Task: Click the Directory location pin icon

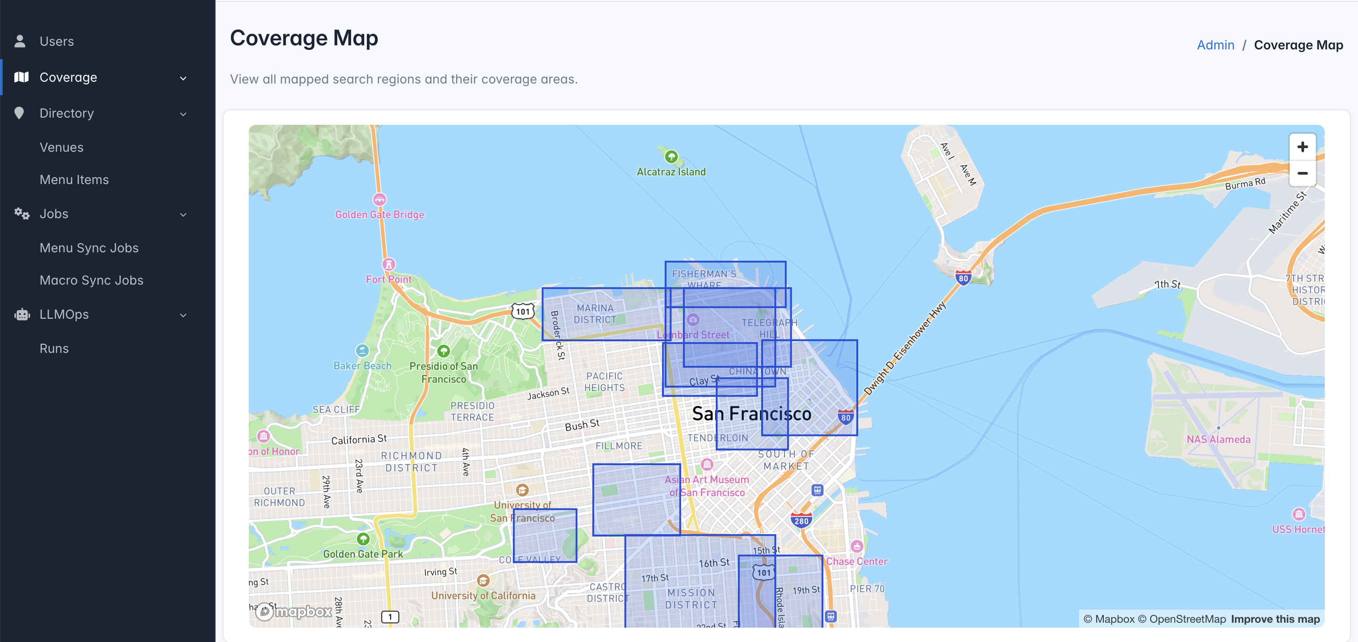Action: click(19, 113)
